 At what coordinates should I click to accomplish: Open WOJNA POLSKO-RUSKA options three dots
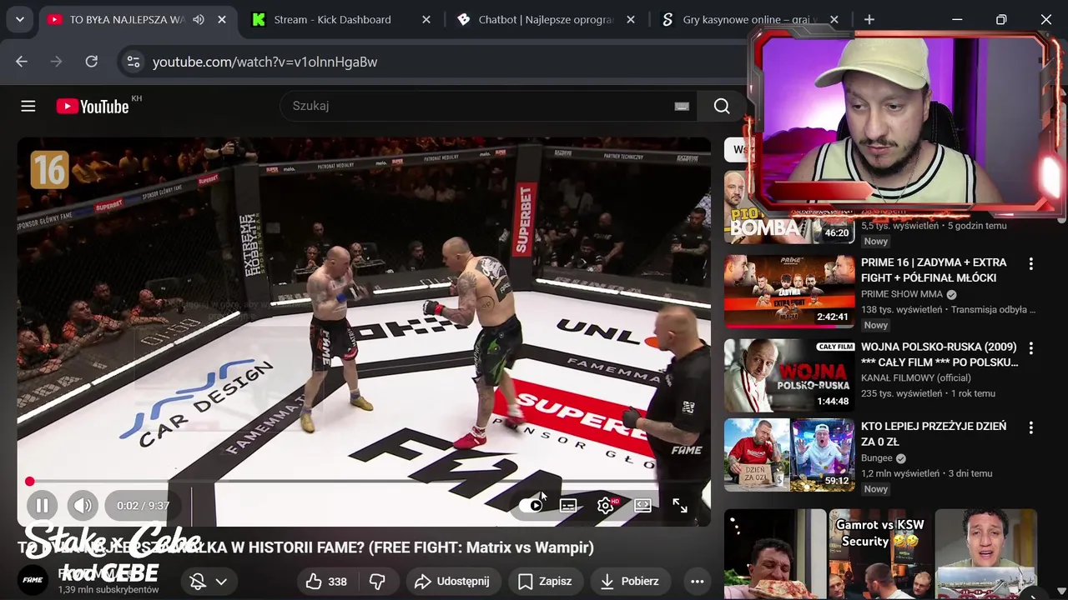click(1030, 347)
